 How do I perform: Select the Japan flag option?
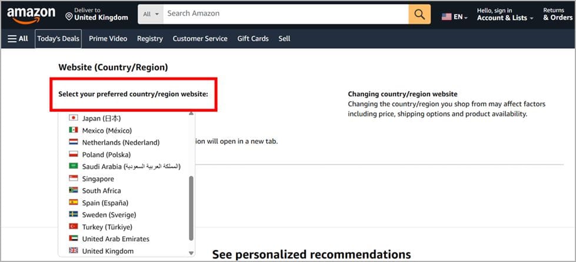74,118
